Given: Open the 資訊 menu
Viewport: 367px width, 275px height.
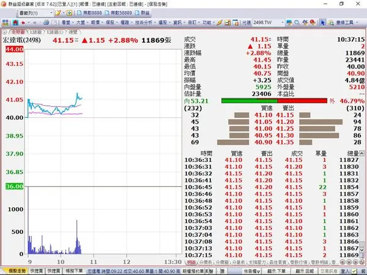Looking at the screenshot, I should (179, 23).
